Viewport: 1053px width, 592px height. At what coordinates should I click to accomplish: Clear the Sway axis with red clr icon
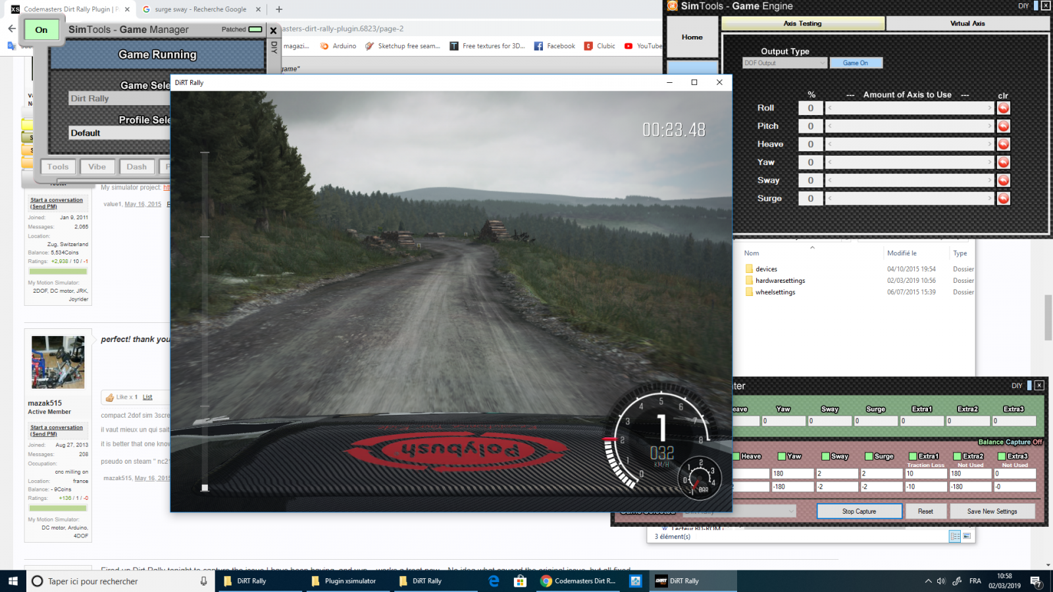tap(1003, 180)
